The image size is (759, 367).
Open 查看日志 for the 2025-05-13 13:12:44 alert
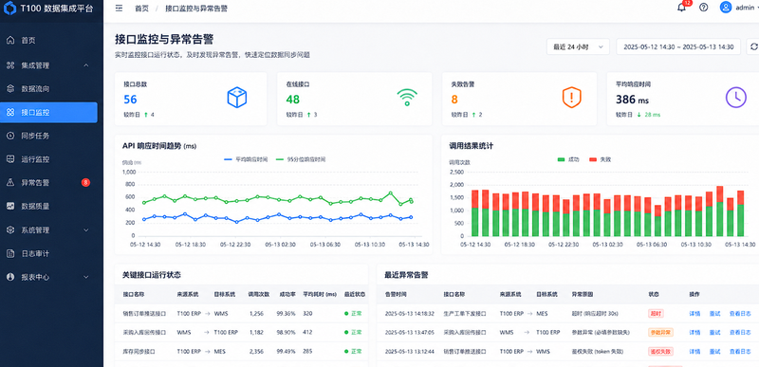(x=740, y=351)
